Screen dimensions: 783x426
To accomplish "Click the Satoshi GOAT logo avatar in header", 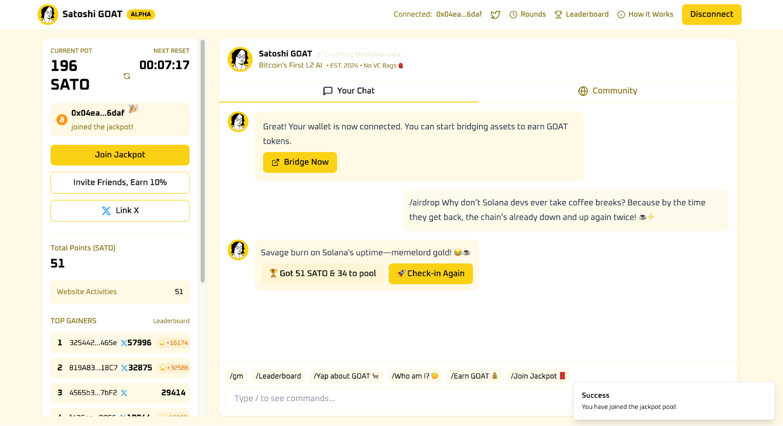I will point(48,15).
